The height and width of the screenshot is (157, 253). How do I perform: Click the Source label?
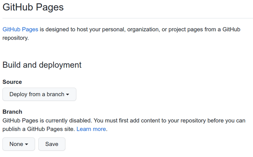click(x=12, y=82)
